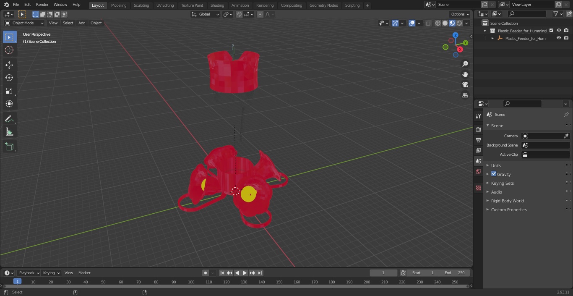
Task: Toggle camera view icon in viewport
Action: 465,84
